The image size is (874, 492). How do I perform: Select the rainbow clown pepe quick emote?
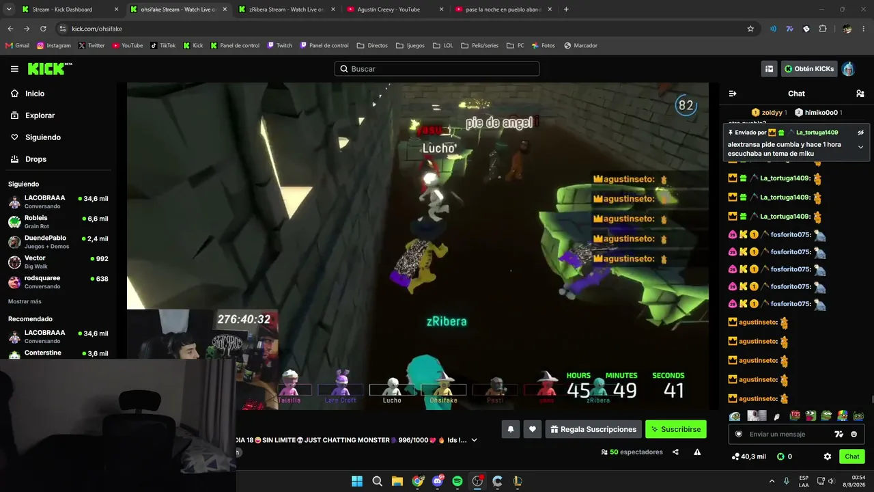843,415
